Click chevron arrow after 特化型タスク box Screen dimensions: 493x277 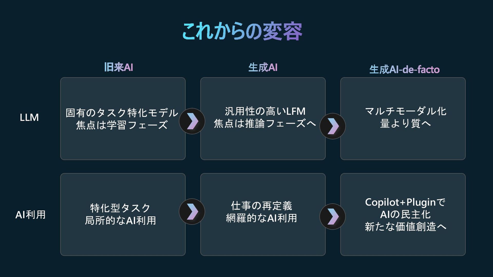(192, 212)
